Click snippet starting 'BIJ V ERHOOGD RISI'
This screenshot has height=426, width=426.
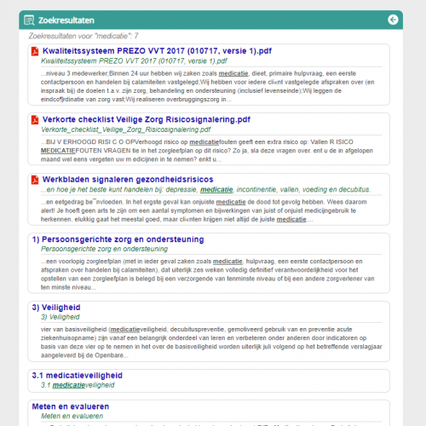207,151
